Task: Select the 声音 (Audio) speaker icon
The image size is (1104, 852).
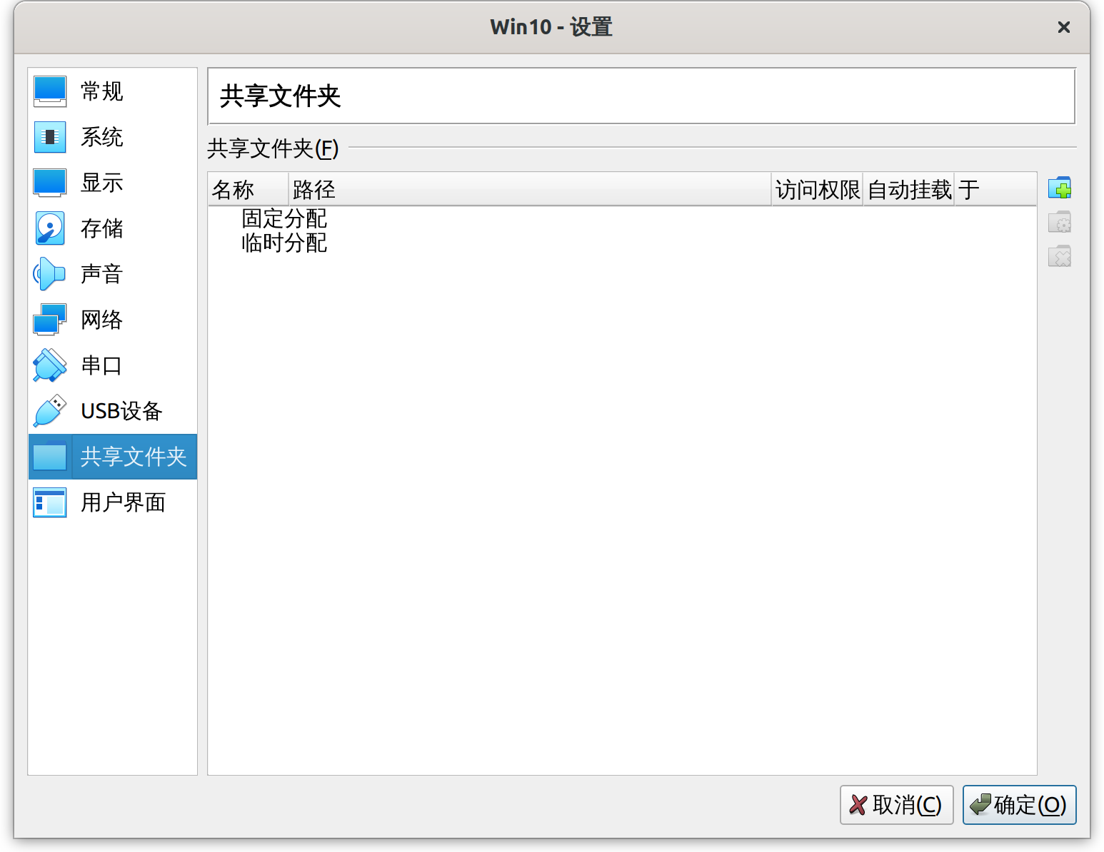Action: 49,274
